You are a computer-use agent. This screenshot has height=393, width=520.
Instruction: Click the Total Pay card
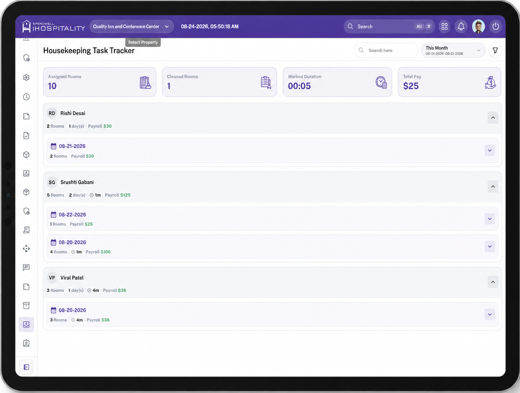[x=450, y=82]
